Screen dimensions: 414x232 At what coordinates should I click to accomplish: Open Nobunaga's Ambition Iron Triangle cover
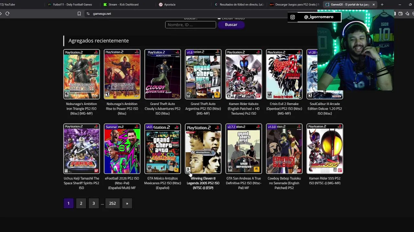pos(82,74)
